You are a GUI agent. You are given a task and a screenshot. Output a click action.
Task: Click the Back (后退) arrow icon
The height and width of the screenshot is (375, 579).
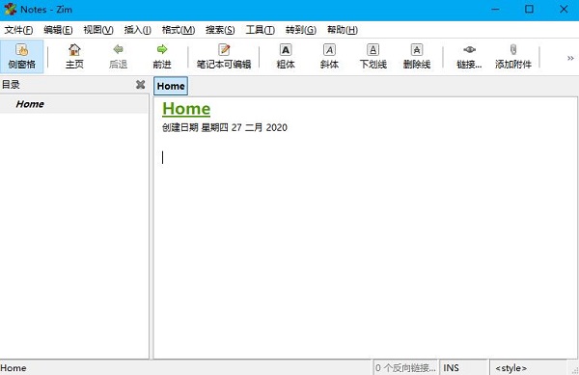pos(118,49)
